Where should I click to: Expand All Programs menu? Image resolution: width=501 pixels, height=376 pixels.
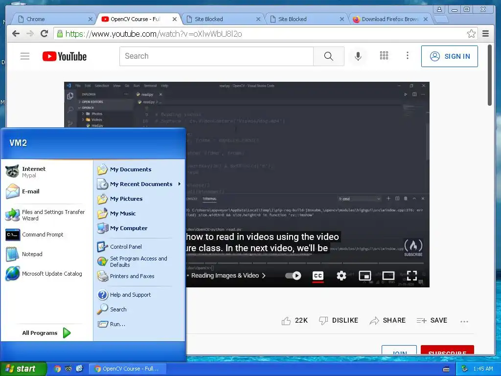point(46,333)
